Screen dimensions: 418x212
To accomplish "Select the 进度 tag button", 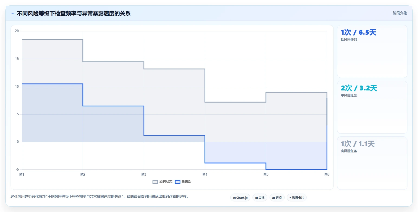I will pyautogui.click(x=277, y=198).
